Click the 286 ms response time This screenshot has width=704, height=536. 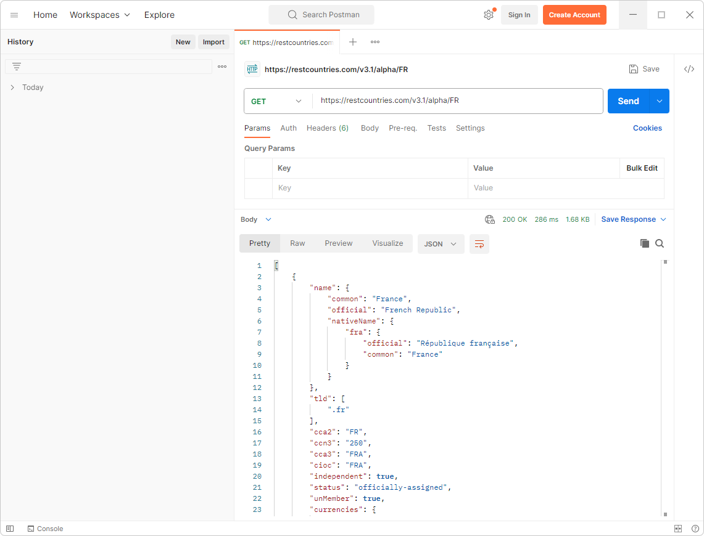(547, 219)
